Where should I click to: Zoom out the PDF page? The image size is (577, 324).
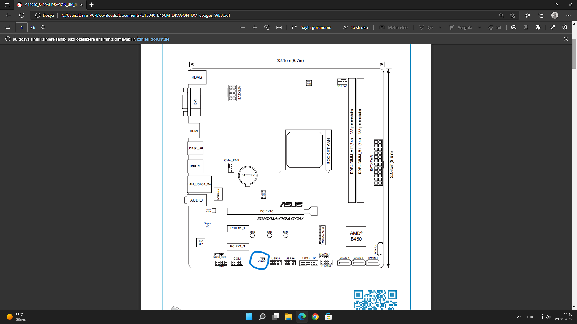pyautogui.click(x=243, y=27)
